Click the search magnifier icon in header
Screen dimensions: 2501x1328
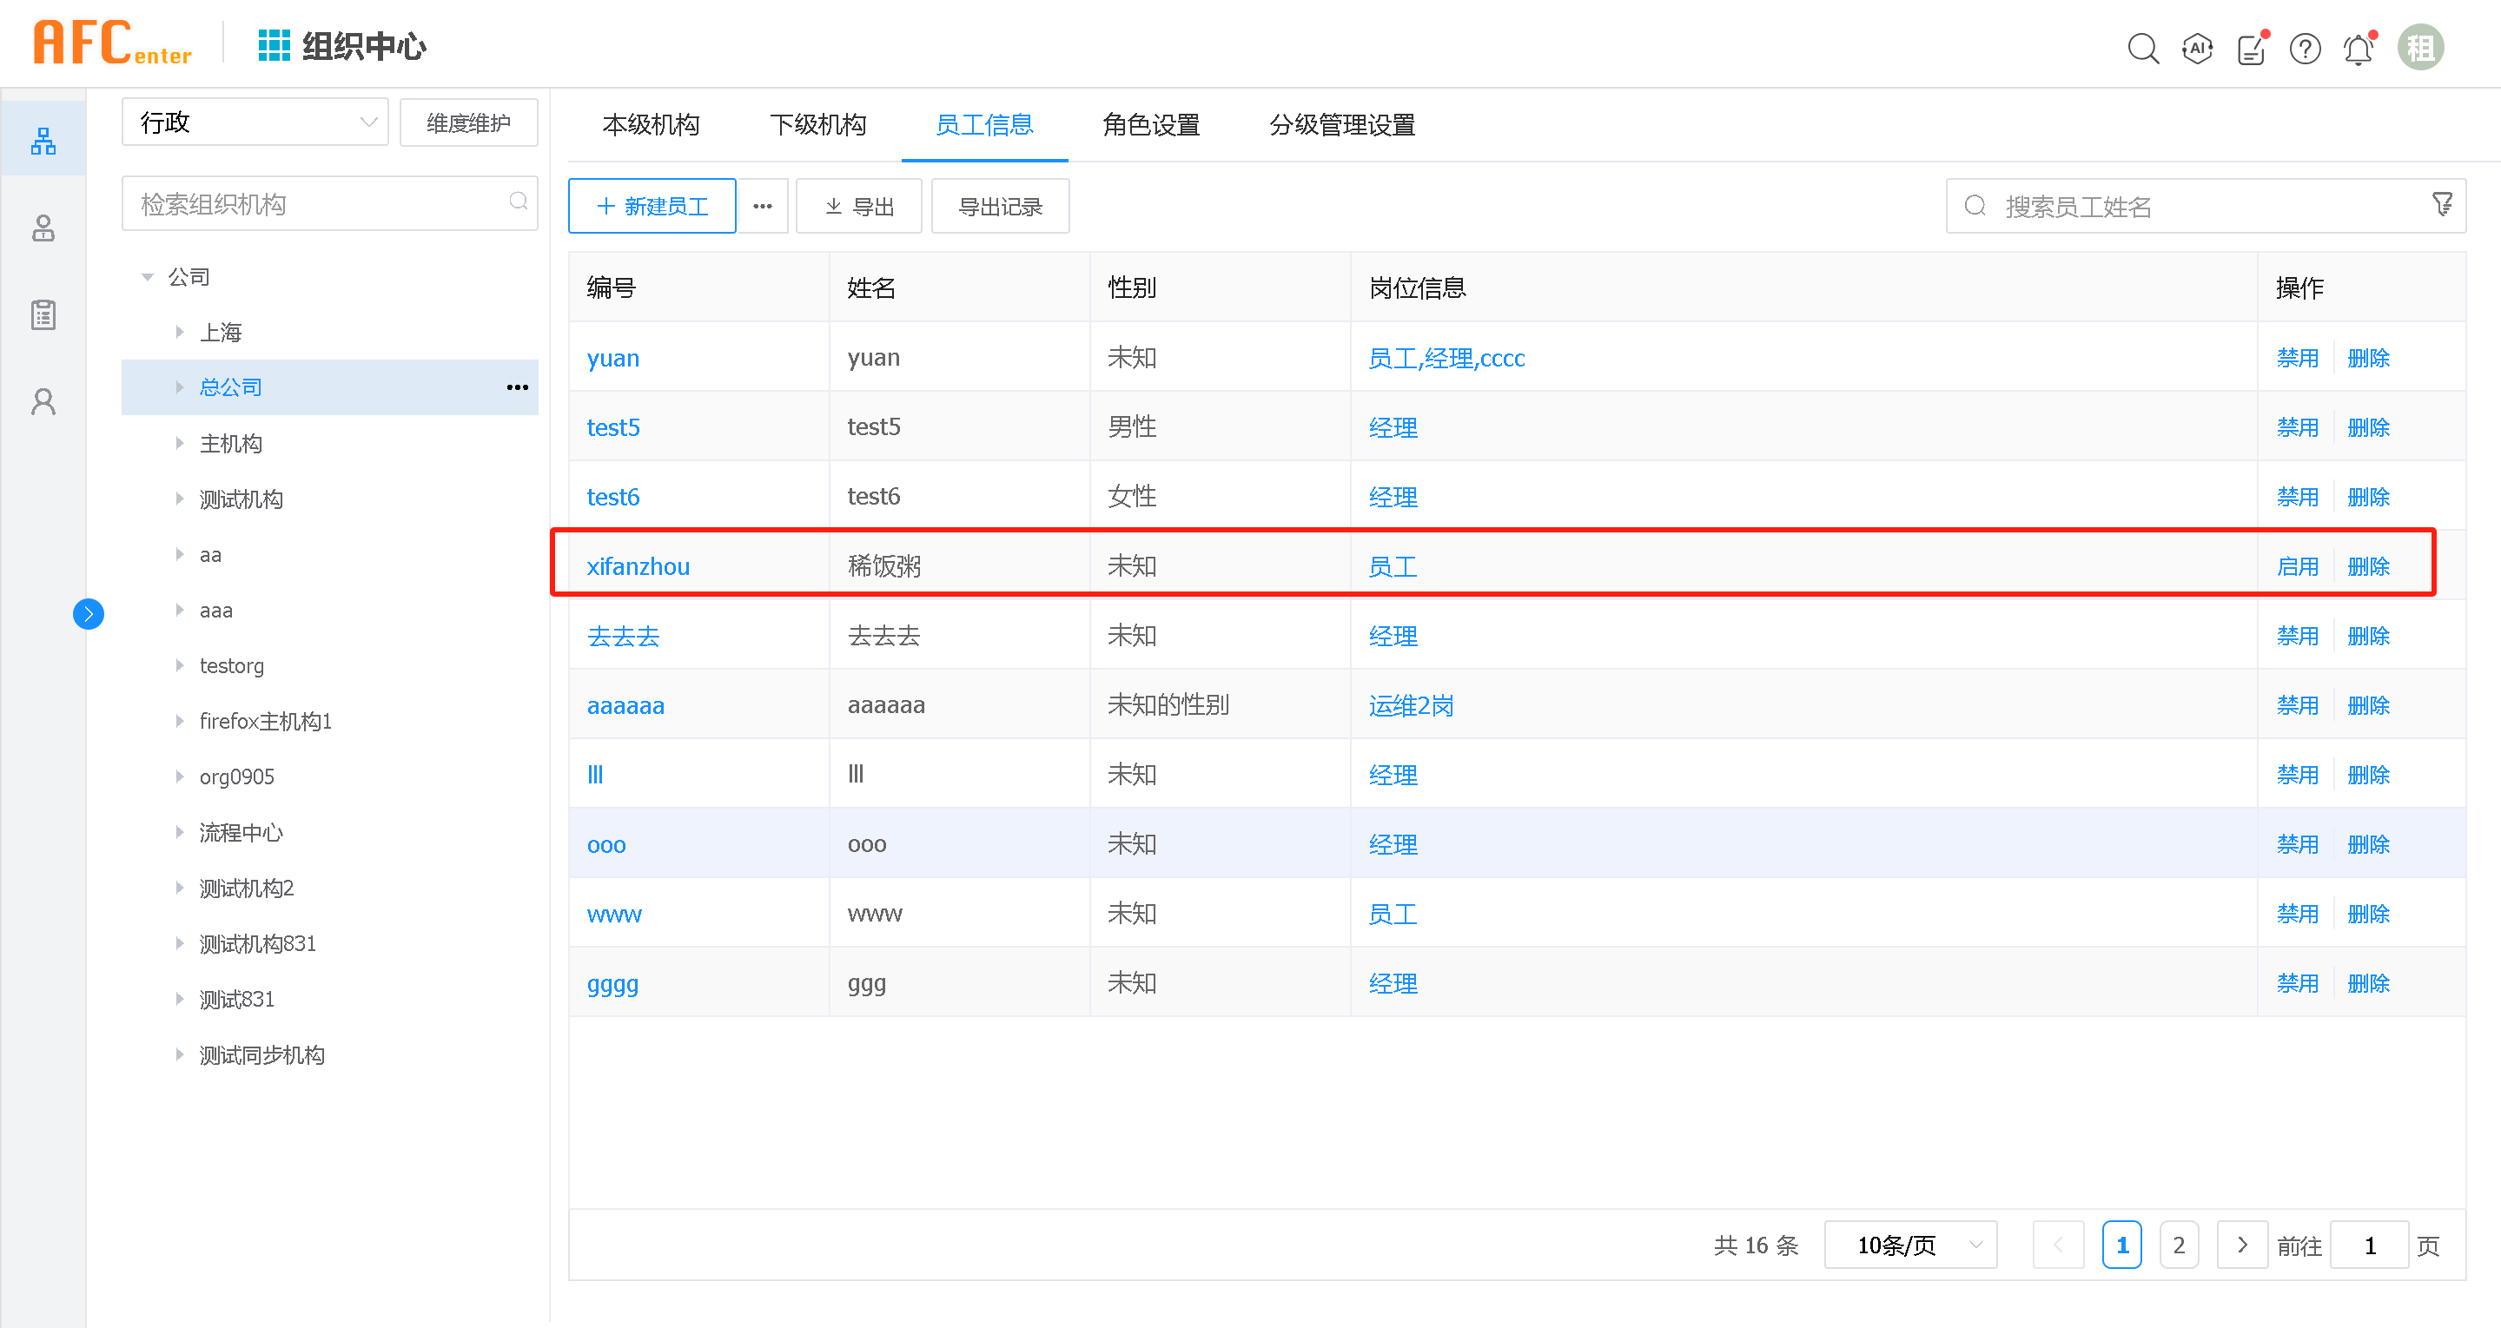click(x=2141, y=48)
